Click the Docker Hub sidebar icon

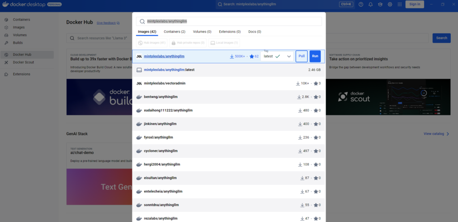click(6, 54)
